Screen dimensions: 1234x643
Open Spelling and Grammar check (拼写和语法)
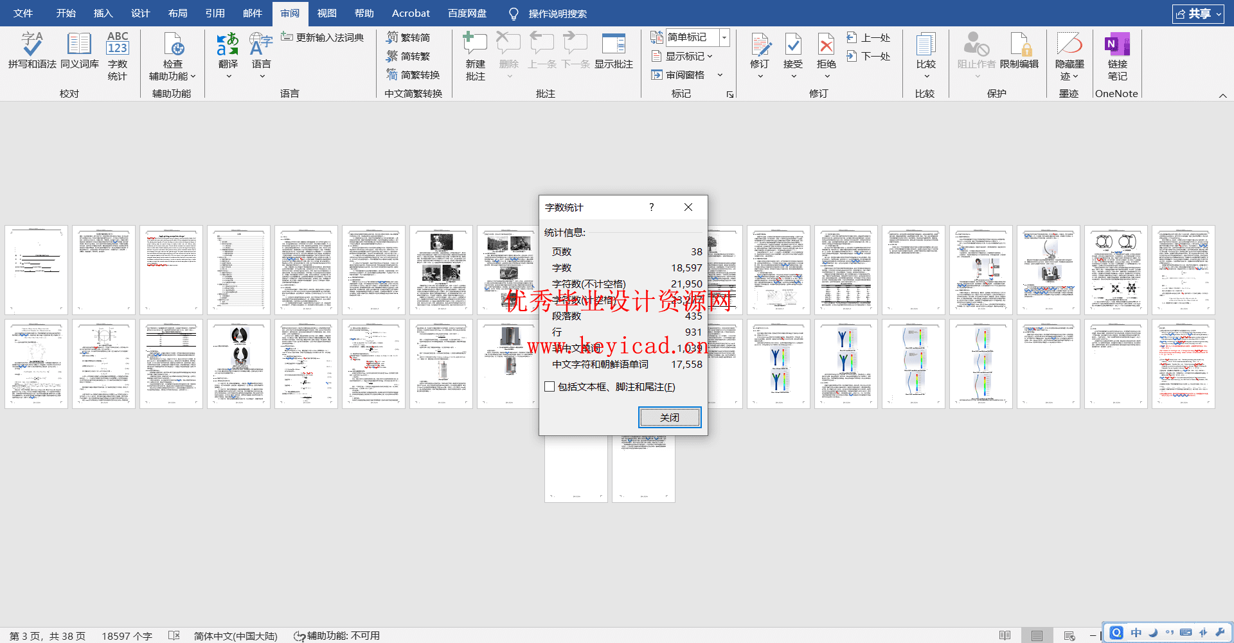32,51
